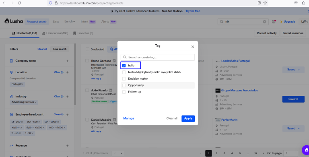Open LinkedIn icon beside João Picado

tap(110, 90)
